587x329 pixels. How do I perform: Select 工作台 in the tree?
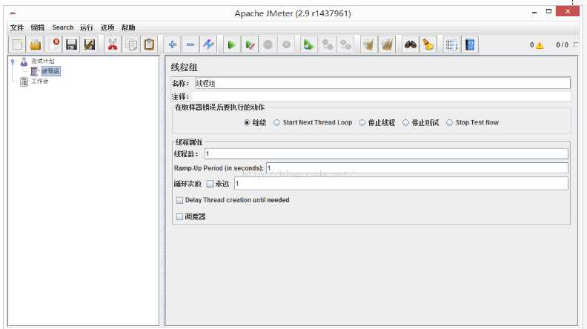(x=40, y=82)
